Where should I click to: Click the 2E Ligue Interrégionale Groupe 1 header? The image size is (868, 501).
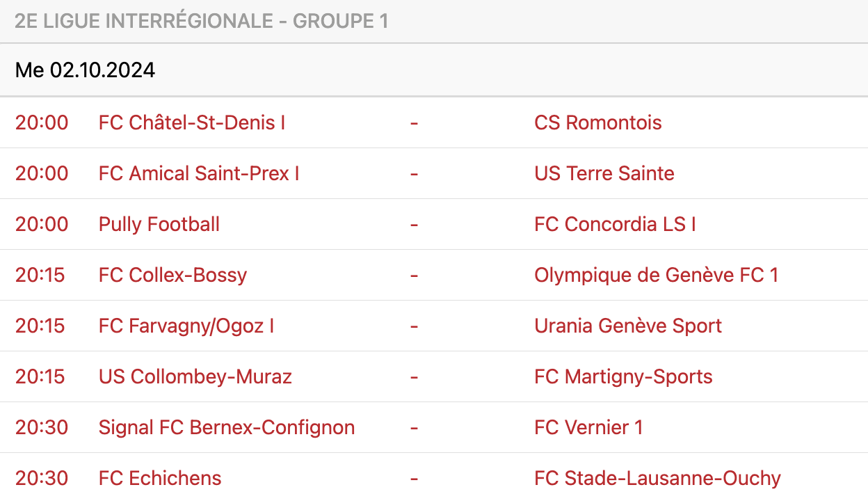201,21
